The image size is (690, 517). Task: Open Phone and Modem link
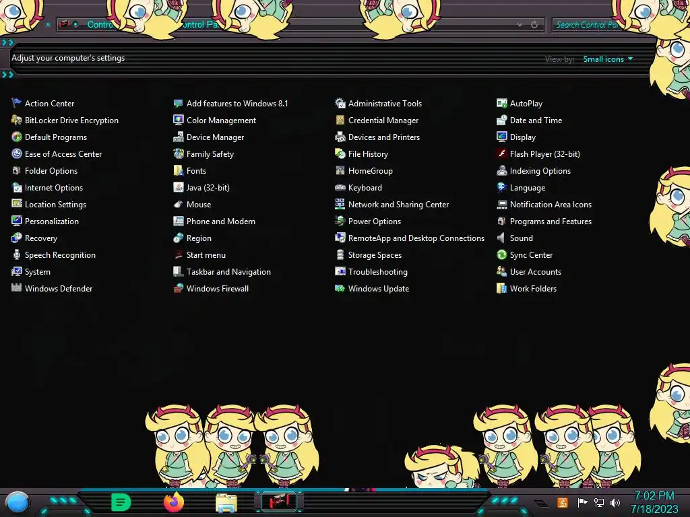[220, 221]
